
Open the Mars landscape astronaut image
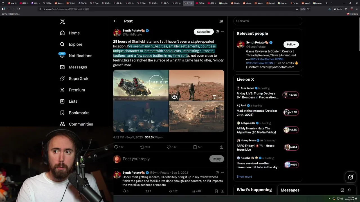pyautogui.click(x=197, y=85)
